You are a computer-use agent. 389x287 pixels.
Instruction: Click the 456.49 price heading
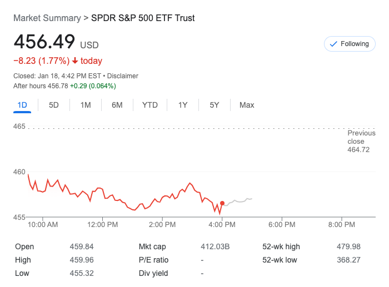point(44,42)
